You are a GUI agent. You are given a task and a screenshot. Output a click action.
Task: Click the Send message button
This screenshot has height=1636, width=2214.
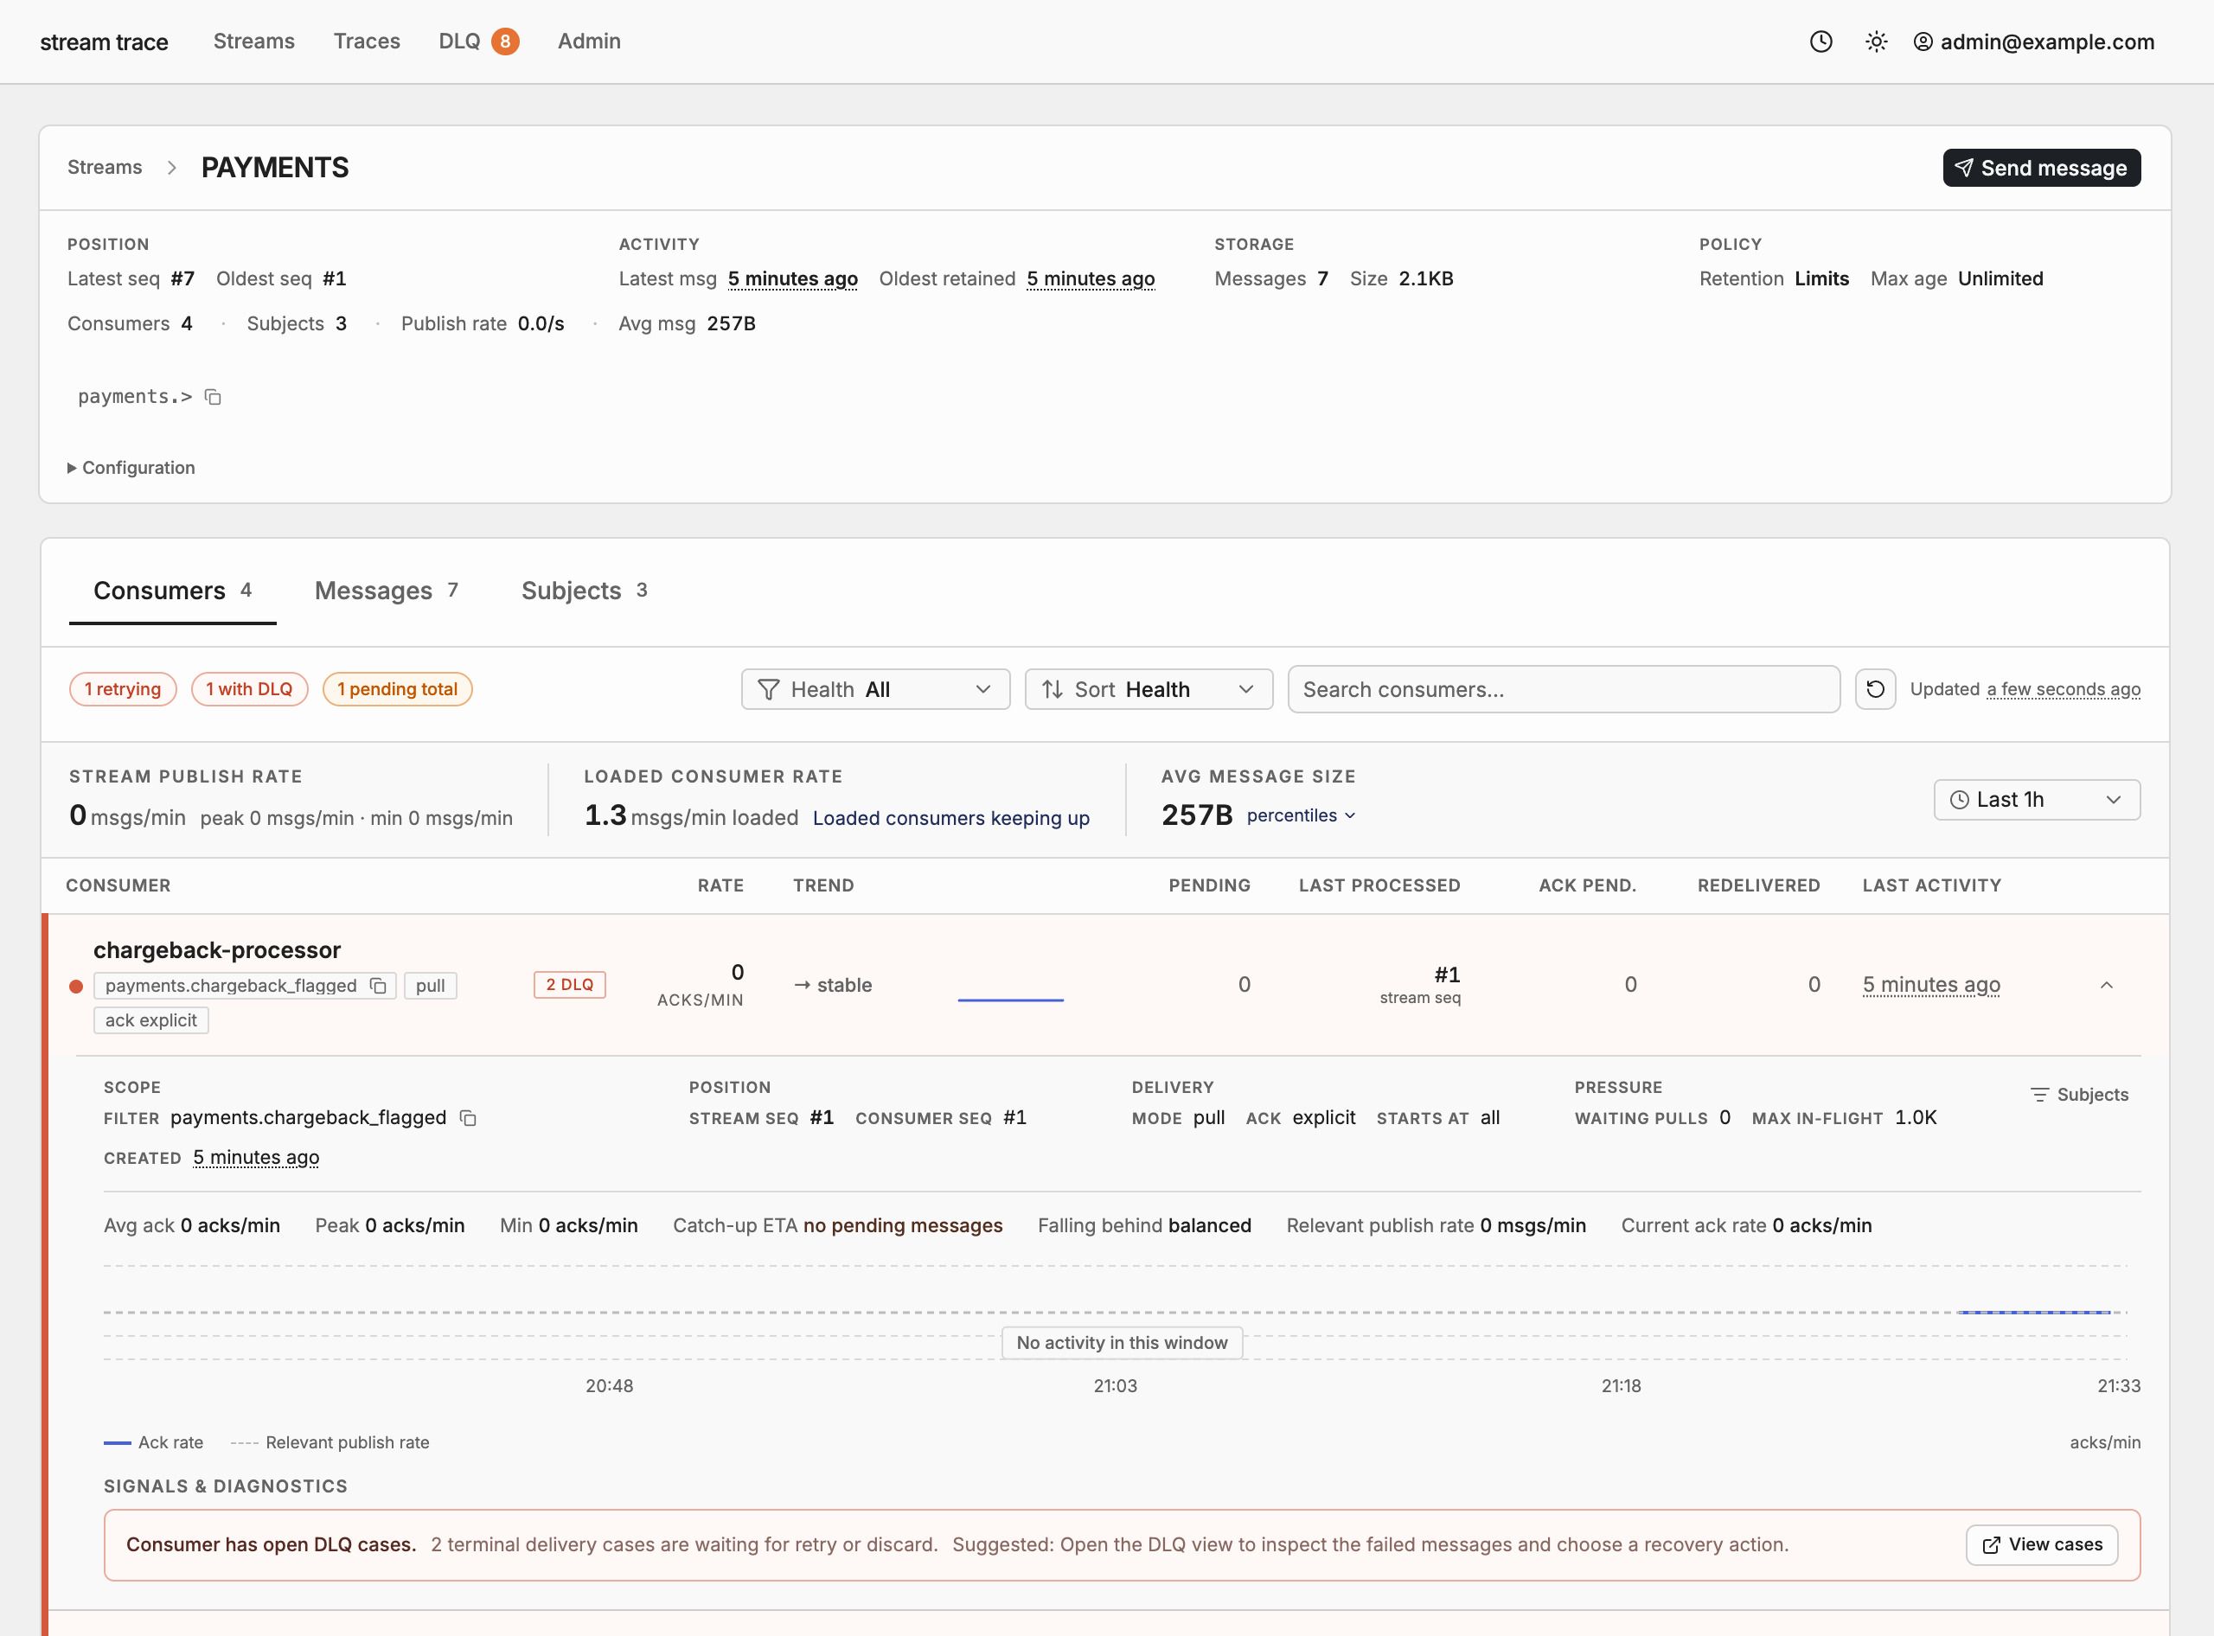(2042, 168)
